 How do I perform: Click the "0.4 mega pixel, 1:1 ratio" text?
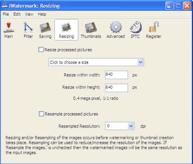tap(96, 98)
